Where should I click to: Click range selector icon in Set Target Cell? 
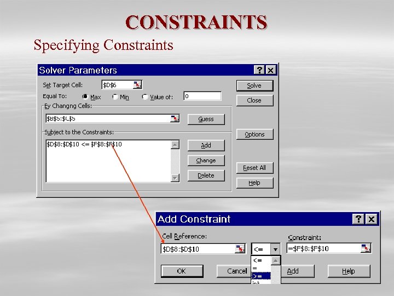137,85
